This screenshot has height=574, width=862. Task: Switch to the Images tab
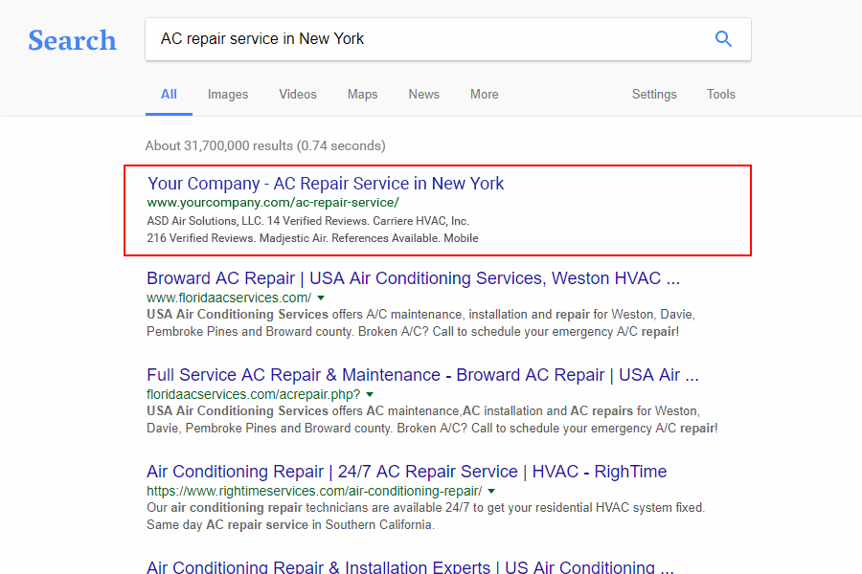[x=228, y=94]
